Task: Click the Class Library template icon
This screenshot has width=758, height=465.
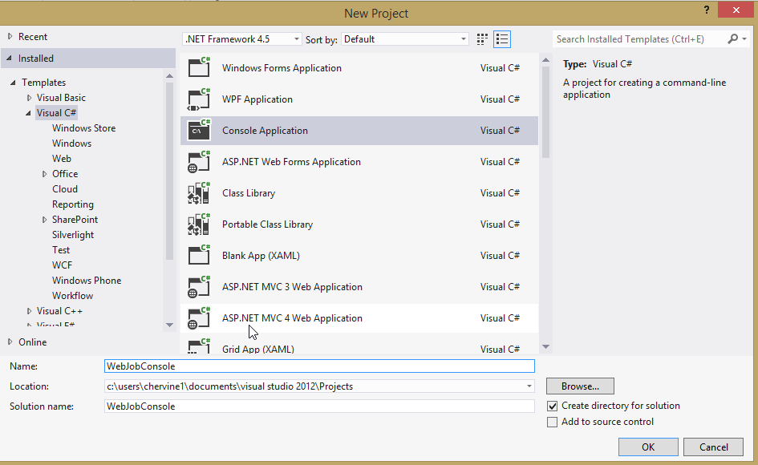Action: [199, 193]
